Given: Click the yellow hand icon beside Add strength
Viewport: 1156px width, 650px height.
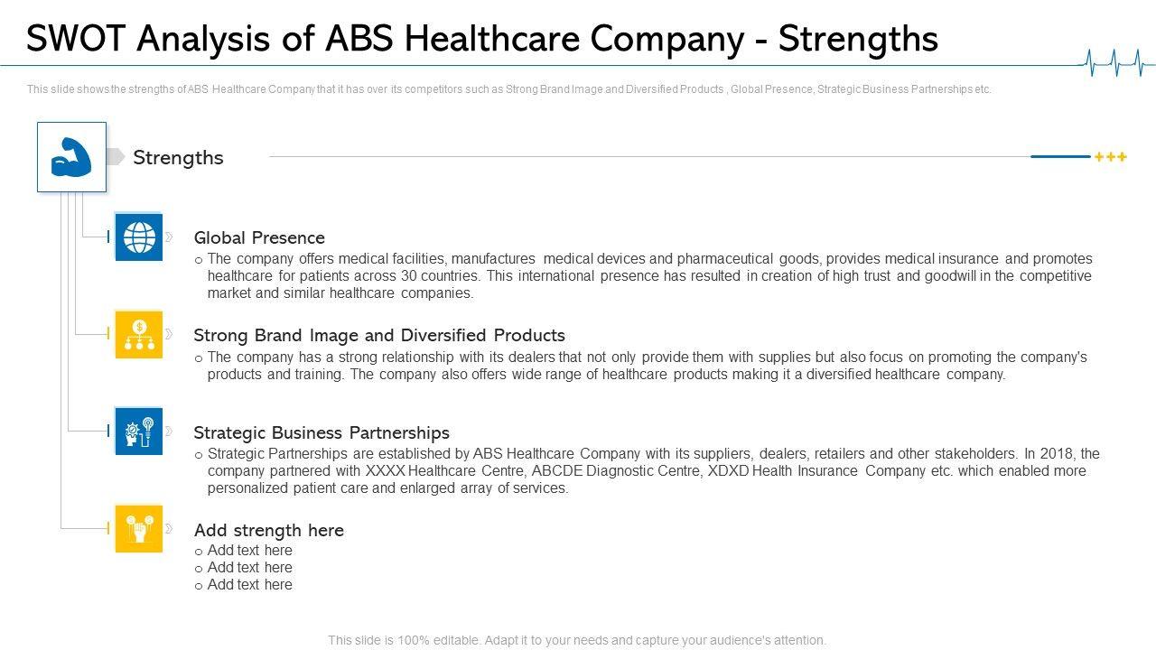Looking at the screenshot, I should 139,529.
